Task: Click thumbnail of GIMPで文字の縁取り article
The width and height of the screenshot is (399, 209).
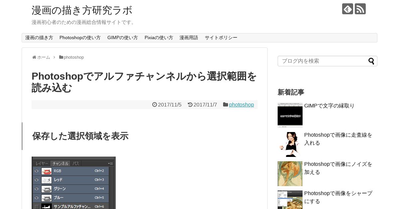Action: coord(290,115)
